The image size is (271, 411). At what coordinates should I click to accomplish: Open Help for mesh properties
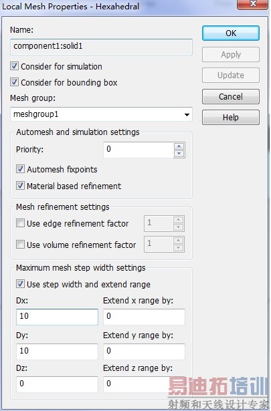point(231,117)
